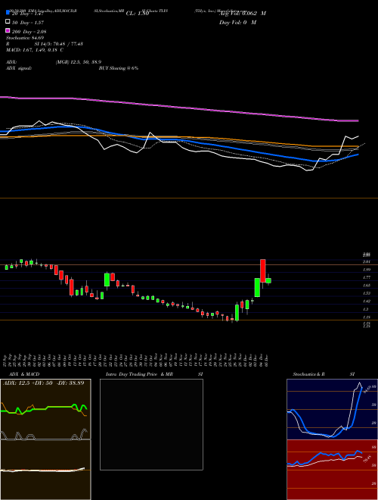Click the white 50 Day legend swatch

(8, 22)
